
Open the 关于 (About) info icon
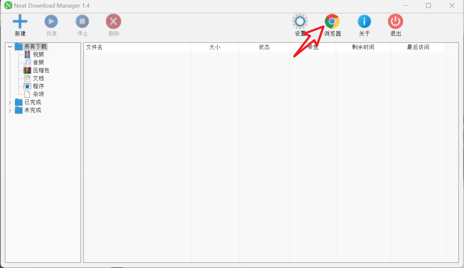364,21
